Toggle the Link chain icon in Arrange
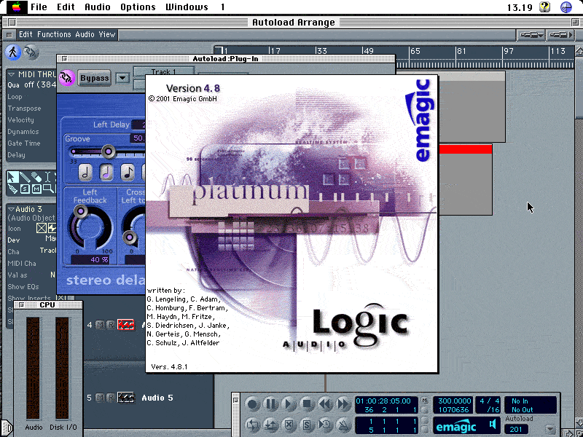This screenshot has width=583, height=437. coord(31,52)
